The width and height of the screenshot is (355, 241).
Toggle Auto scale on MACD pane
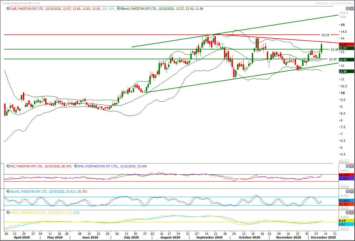(344, 229)
